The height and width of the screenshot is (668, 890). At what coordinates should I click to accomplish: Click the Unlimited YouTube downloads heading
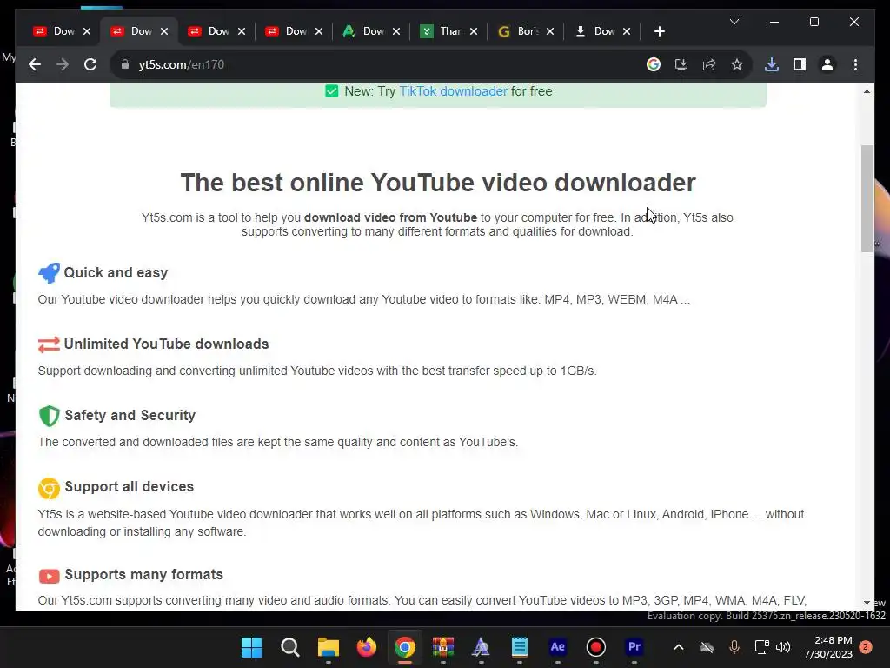pyautogui.click(x=166, y=344)
